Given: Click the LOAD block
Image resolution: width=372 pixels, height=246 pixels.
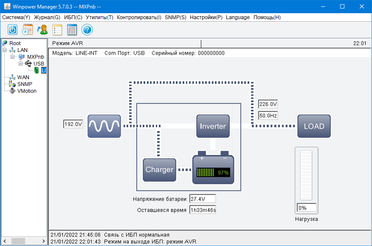Looking at the screenshot, I should [314, 126].
